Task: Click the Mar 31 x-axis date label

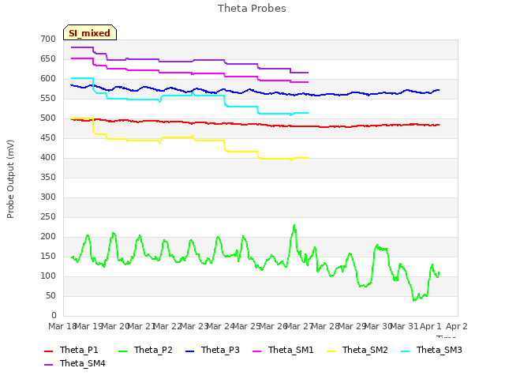Action: (404, 326)
